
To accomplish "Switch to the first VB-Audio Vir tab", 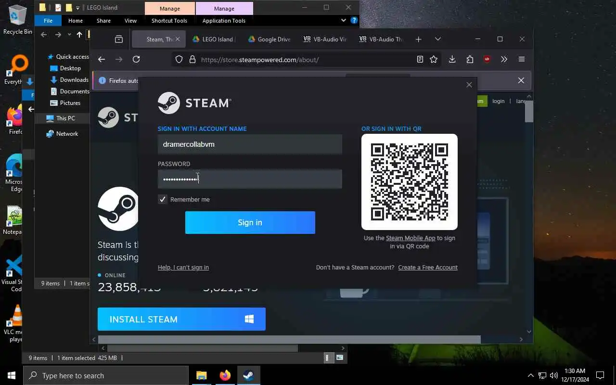I will pyautogui.click(x=325, y=39).
